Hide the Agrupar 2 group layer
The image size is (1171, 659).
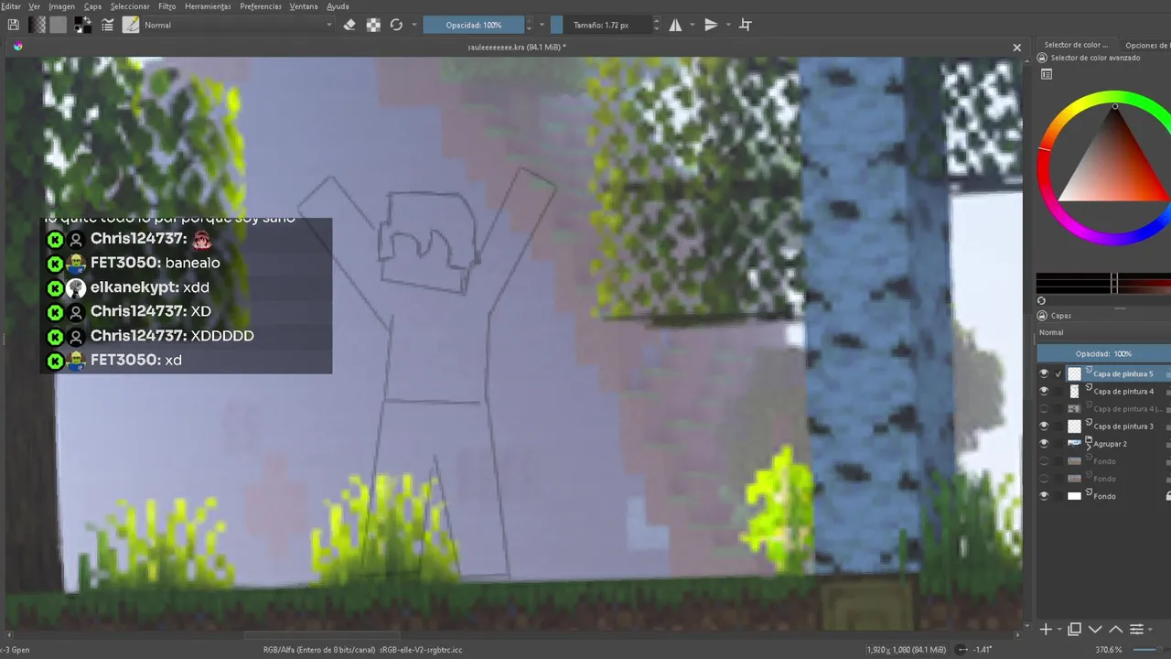click(1044, 443)
